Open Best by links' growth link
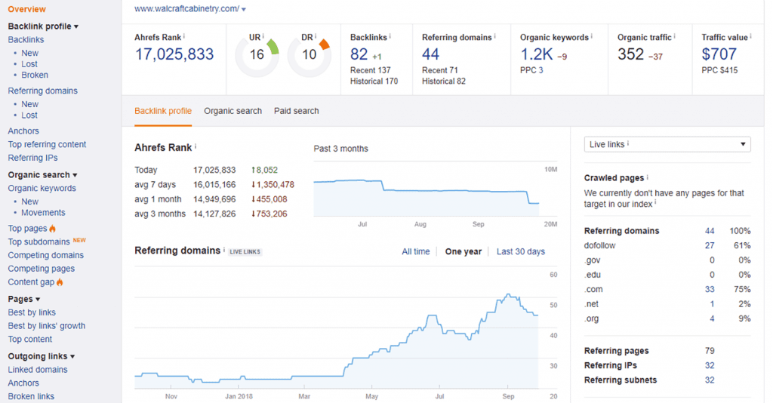Viewport: 773px width, 403px height. click(46, 326)
